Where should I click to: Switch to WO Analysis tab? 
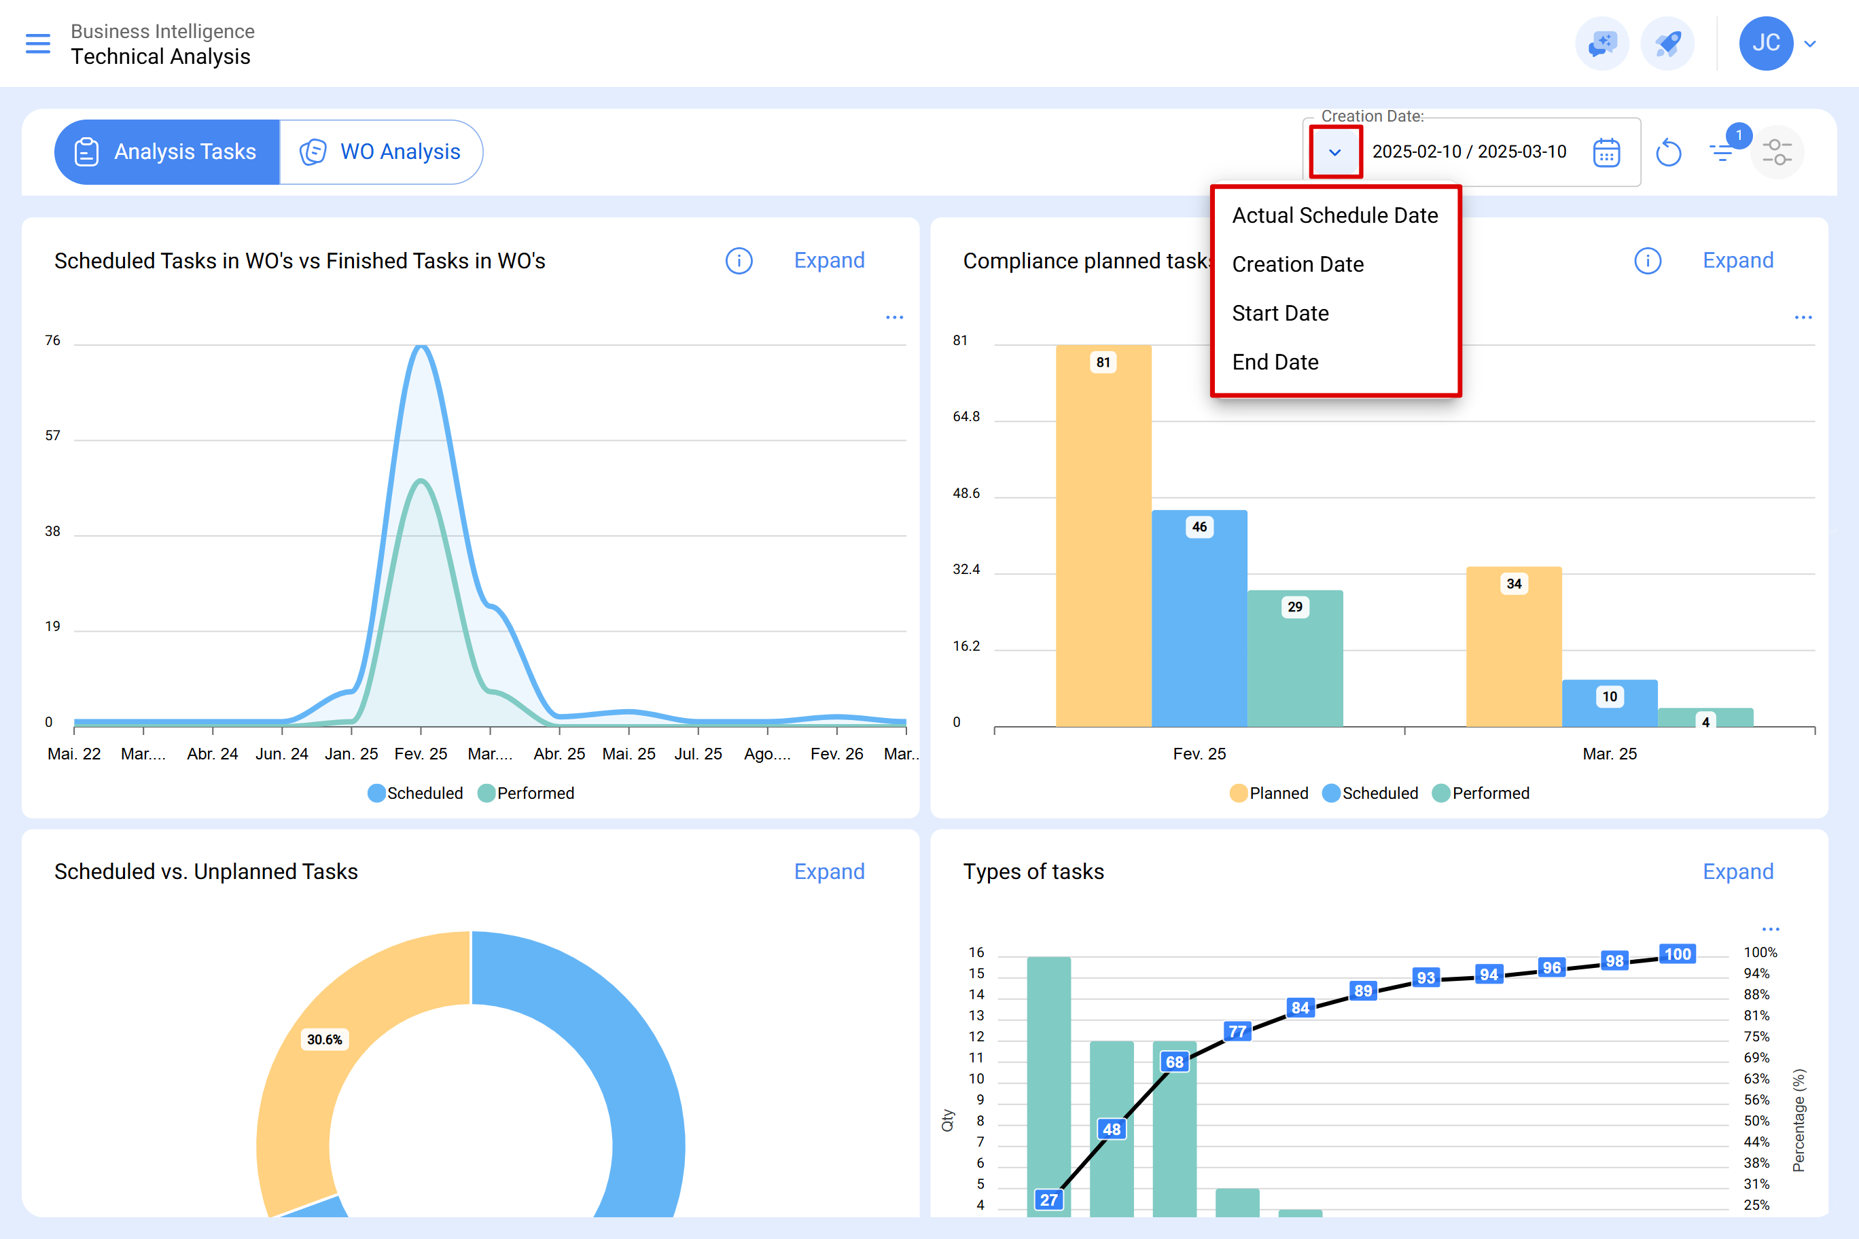point(381,151)
